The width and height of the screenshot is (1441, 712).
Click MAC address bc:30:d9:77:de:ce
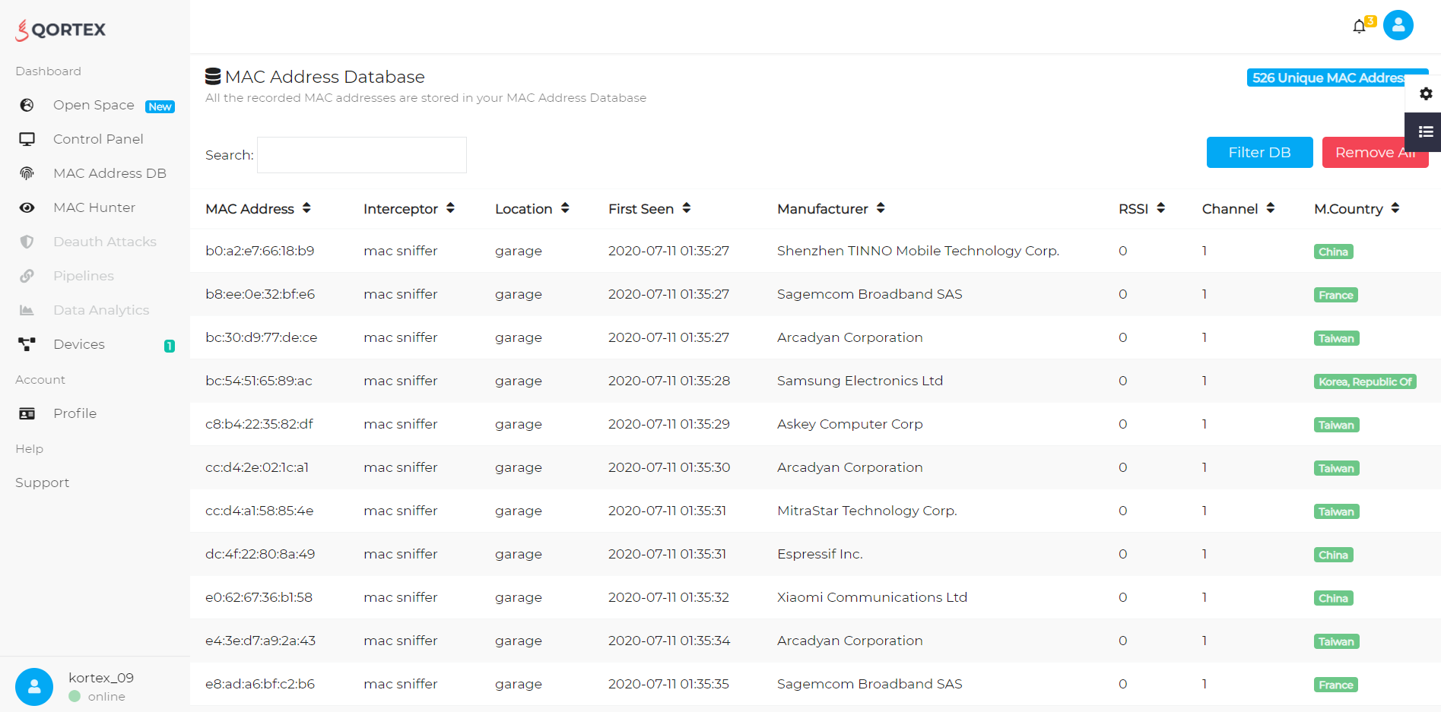(261, 337)
